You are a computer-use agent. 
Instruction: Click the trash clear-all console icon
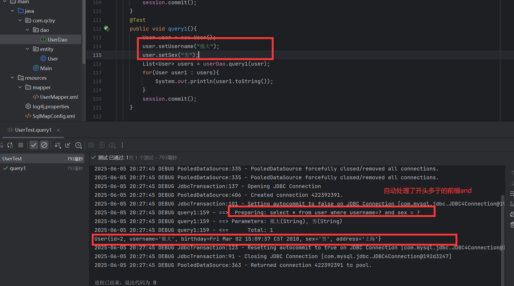click(x=512, y=225)
